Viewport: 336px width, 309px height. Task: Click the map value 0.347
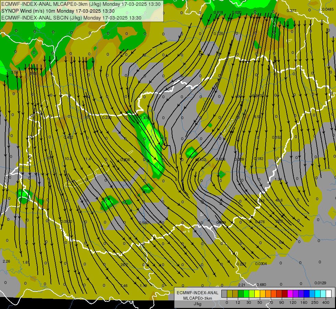(257, 96)
